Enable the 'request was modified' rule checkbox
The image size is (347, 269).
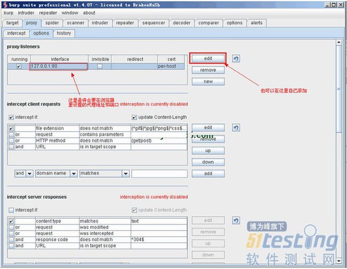coord(11,227)
